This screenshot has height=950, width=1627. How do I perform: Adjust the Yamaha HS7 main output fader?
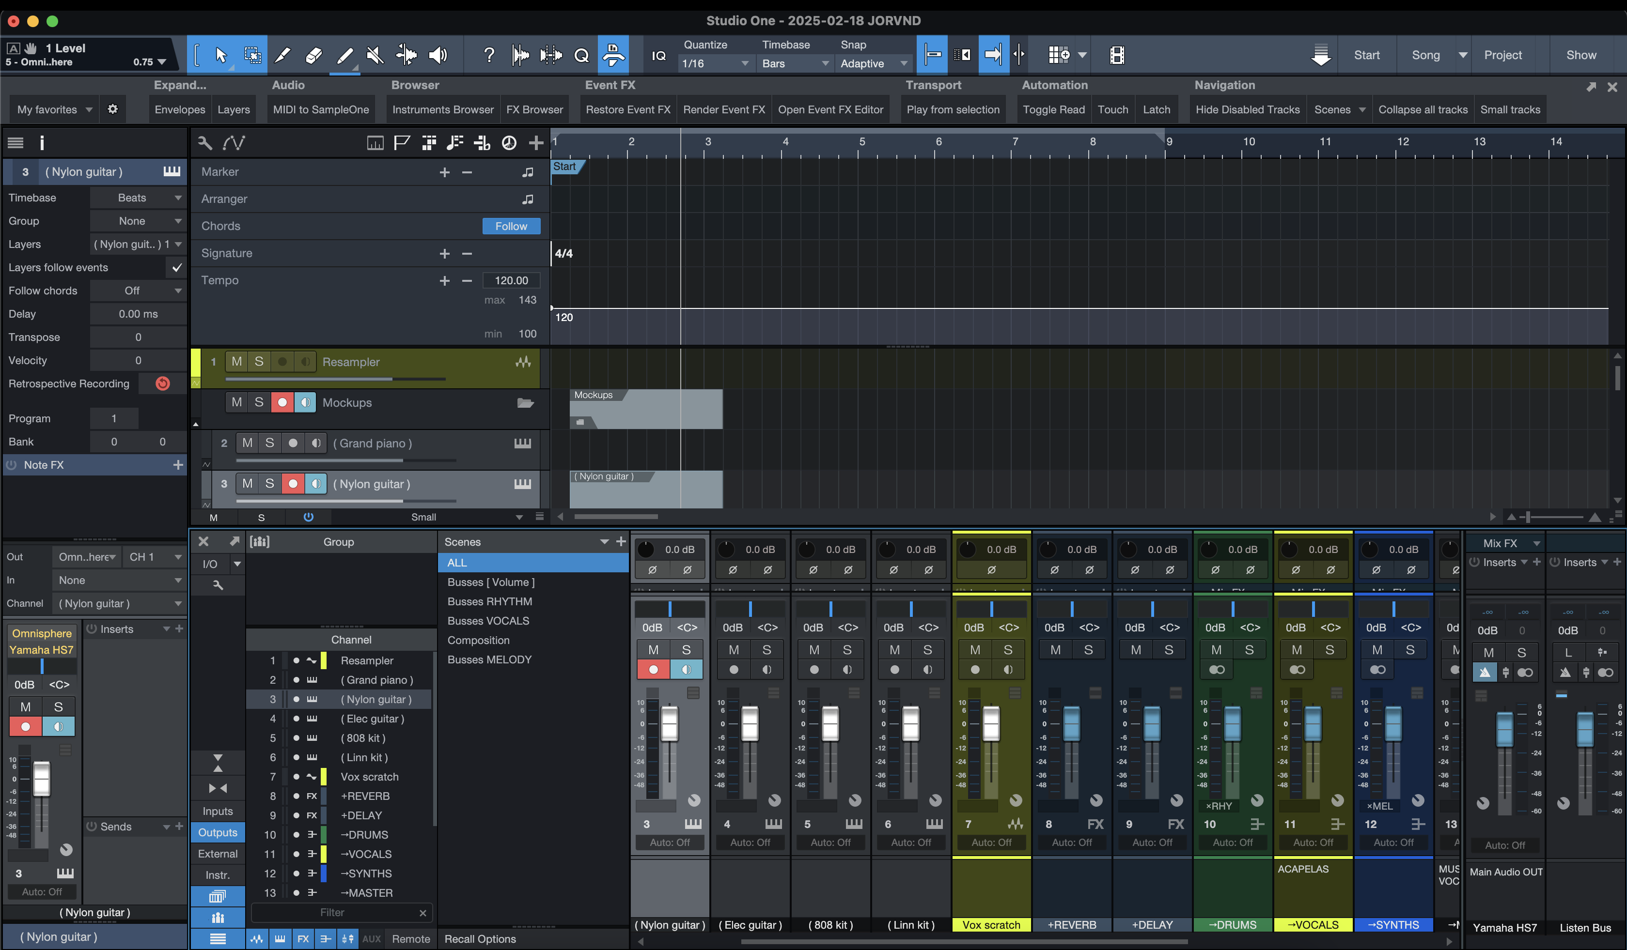coord(1504,729)
